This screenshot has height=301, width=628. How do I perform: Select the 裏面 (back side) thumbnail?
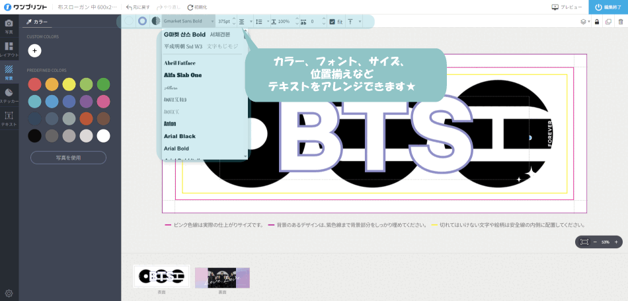pos(222,278)
